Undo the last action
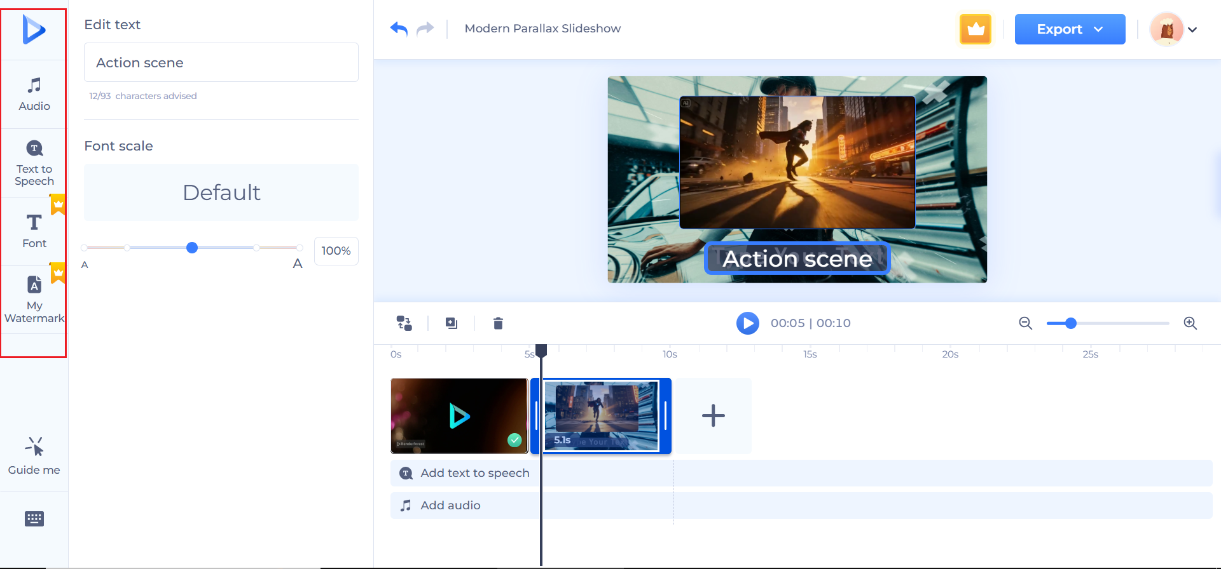This screenshot has width=1221, height=569. click(x=399, y=29)
